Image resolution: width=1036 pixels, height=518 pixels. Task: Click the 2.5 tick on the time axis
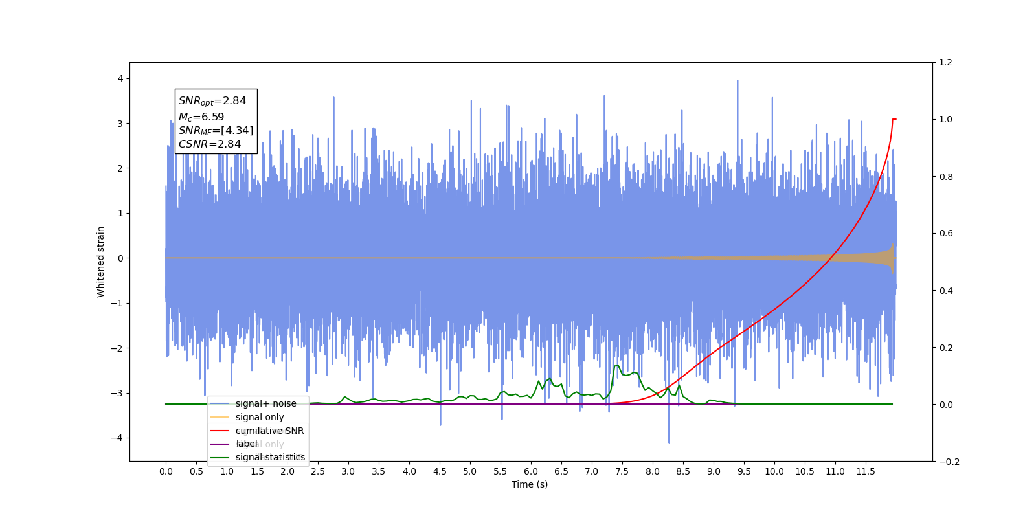pos(318,471)
